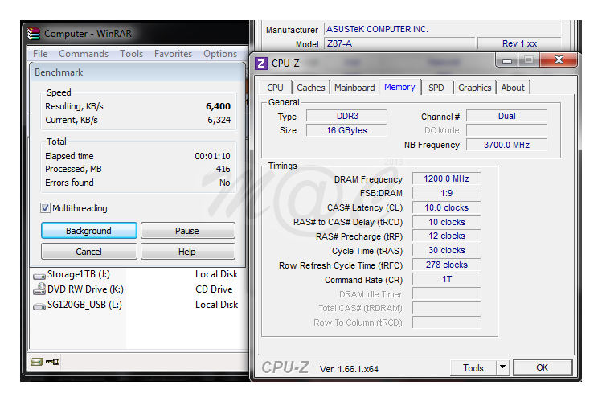Open the About tab in CPU-Z
Image resolution: width=602 pixels, height=402 pixels.
tap(513, 88)
